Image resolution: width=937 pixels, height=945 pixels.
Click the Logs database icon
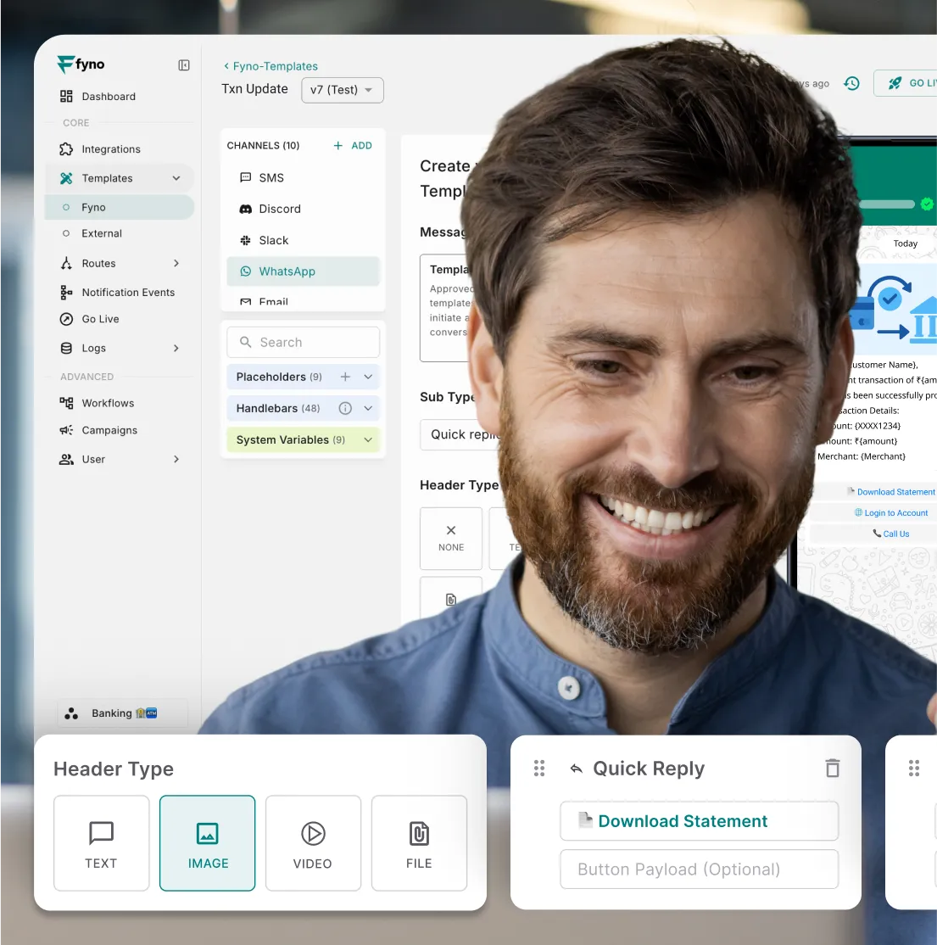66,349
